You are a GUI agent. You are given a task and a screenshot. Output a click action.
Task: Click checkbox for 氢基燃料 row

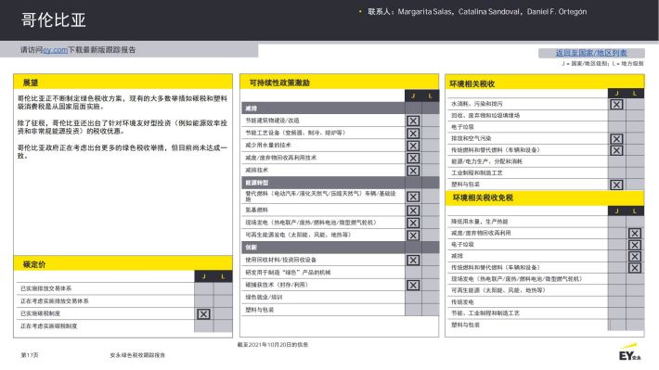[x=413, y=210]
